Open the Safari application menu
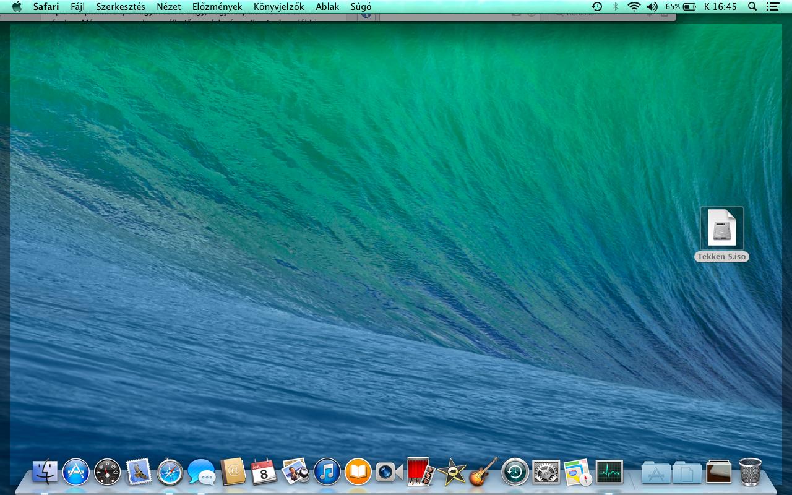The image size is (792, 495). [x=46, y=6]
